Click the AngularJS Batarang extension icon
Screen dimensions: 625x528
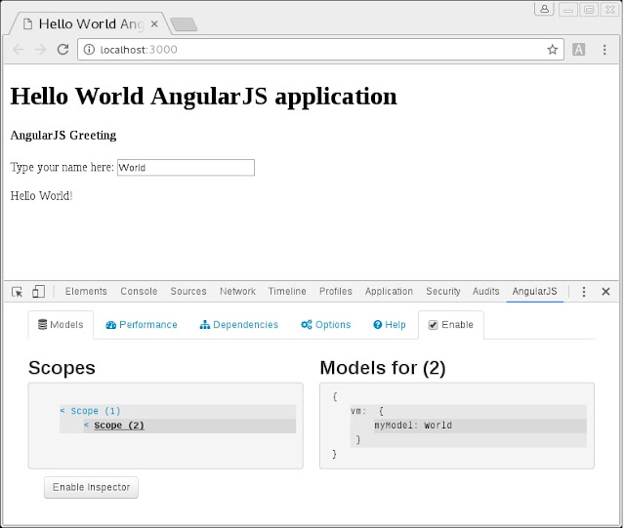[578, 50]
